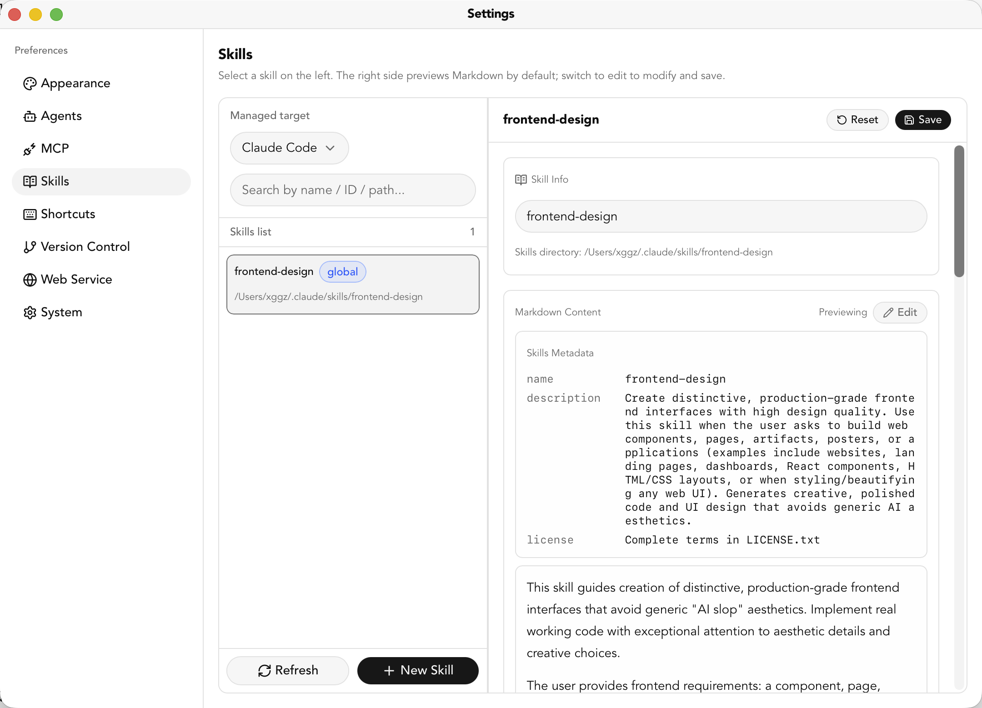Select the frontend-design skill list entry
This screenshot has width=982, height=708.
click(352, 284)
